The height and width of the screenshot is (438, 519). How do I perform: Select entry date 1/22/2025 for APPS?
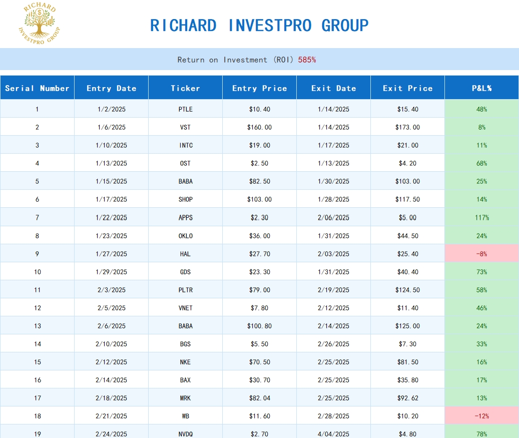click(x=111, y=217)
